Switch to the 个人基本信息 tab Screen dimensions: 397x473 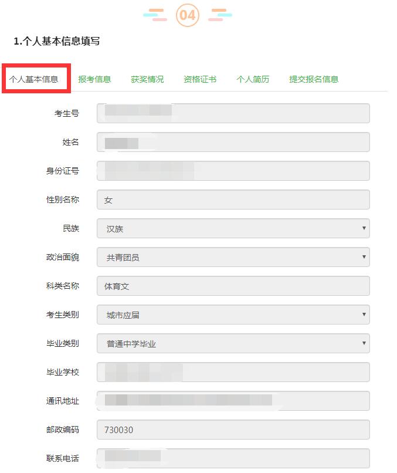[x=34, y=79]
